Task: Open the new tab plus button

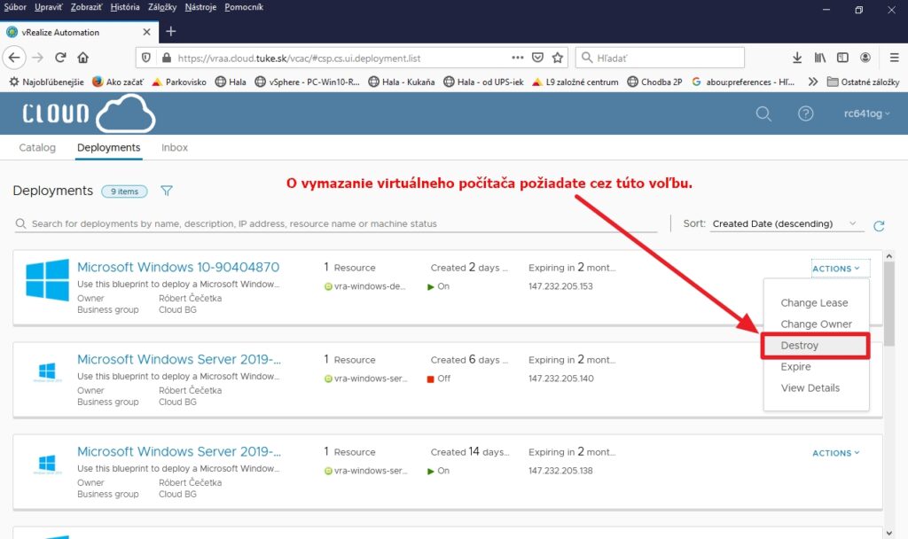Action: coord(171,31)
